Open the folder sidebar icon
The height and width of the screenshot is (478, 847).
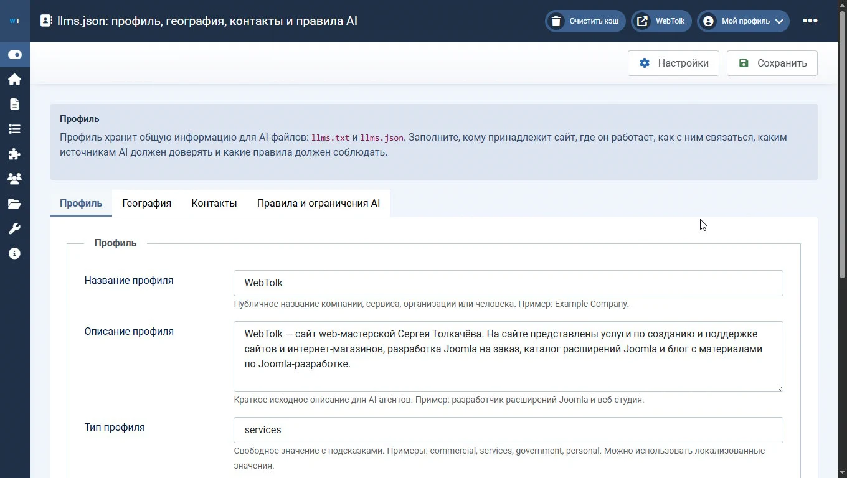pos(14,204)
